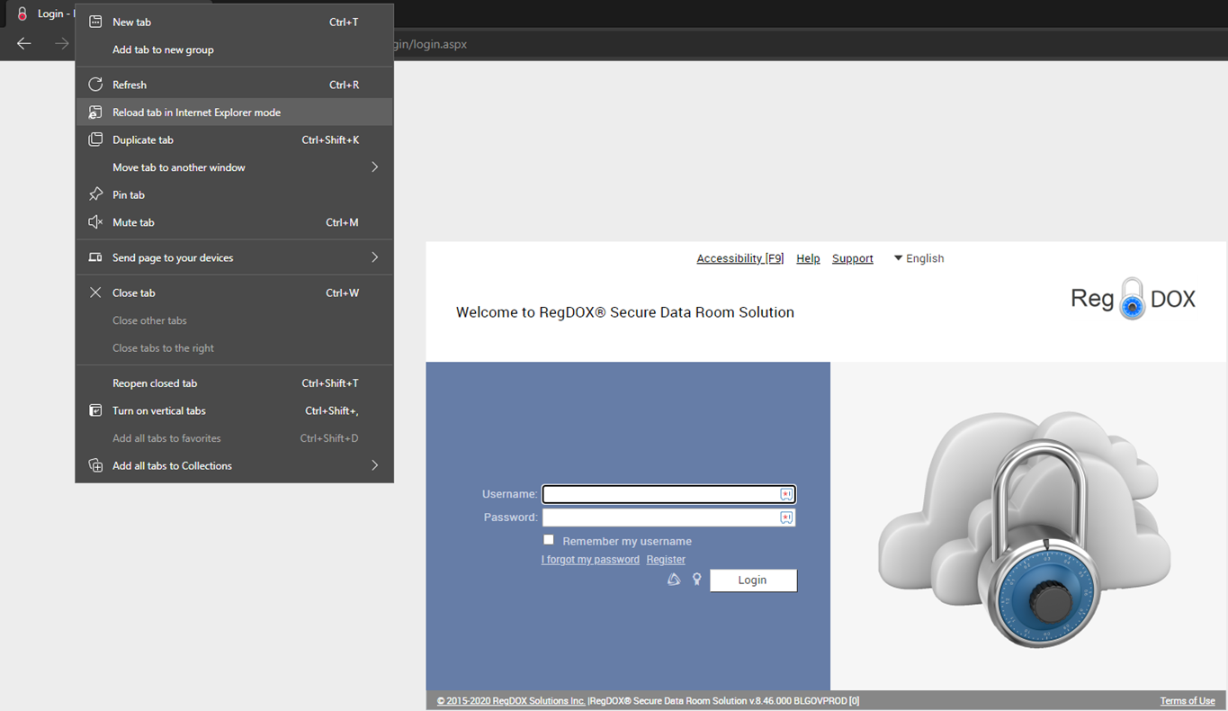Click the Register link
The height and width of the screenshot is (711, 1228).
point(666,560)
